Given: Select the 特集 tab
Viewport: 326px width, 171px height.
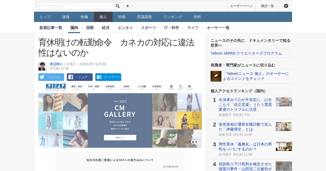Looking at the screenshot, I should tap(122, 17).
